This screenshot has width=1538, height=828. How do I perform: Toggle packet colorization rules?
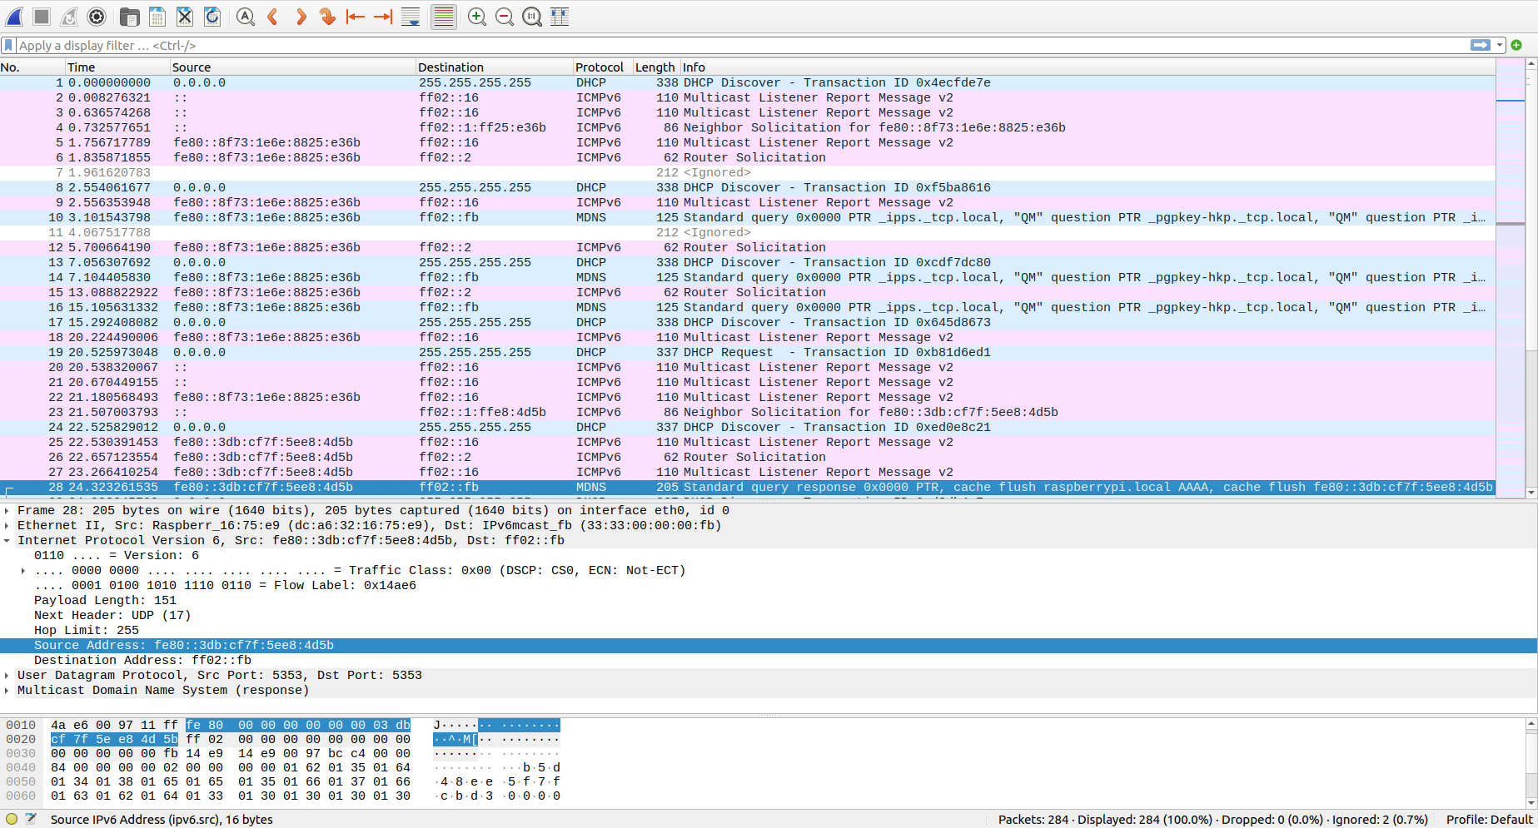[x=444, y=17]
